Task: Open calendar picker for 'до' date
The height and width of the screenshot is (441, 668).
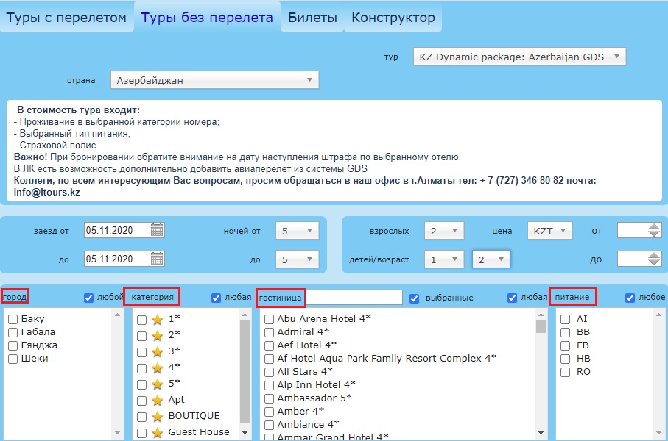Action: click(x=157, y=259)
